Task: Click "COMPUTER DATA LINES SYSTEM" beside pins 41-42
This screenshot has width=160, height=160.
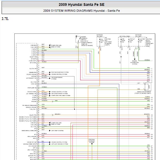Action: (x=56, y=124)
